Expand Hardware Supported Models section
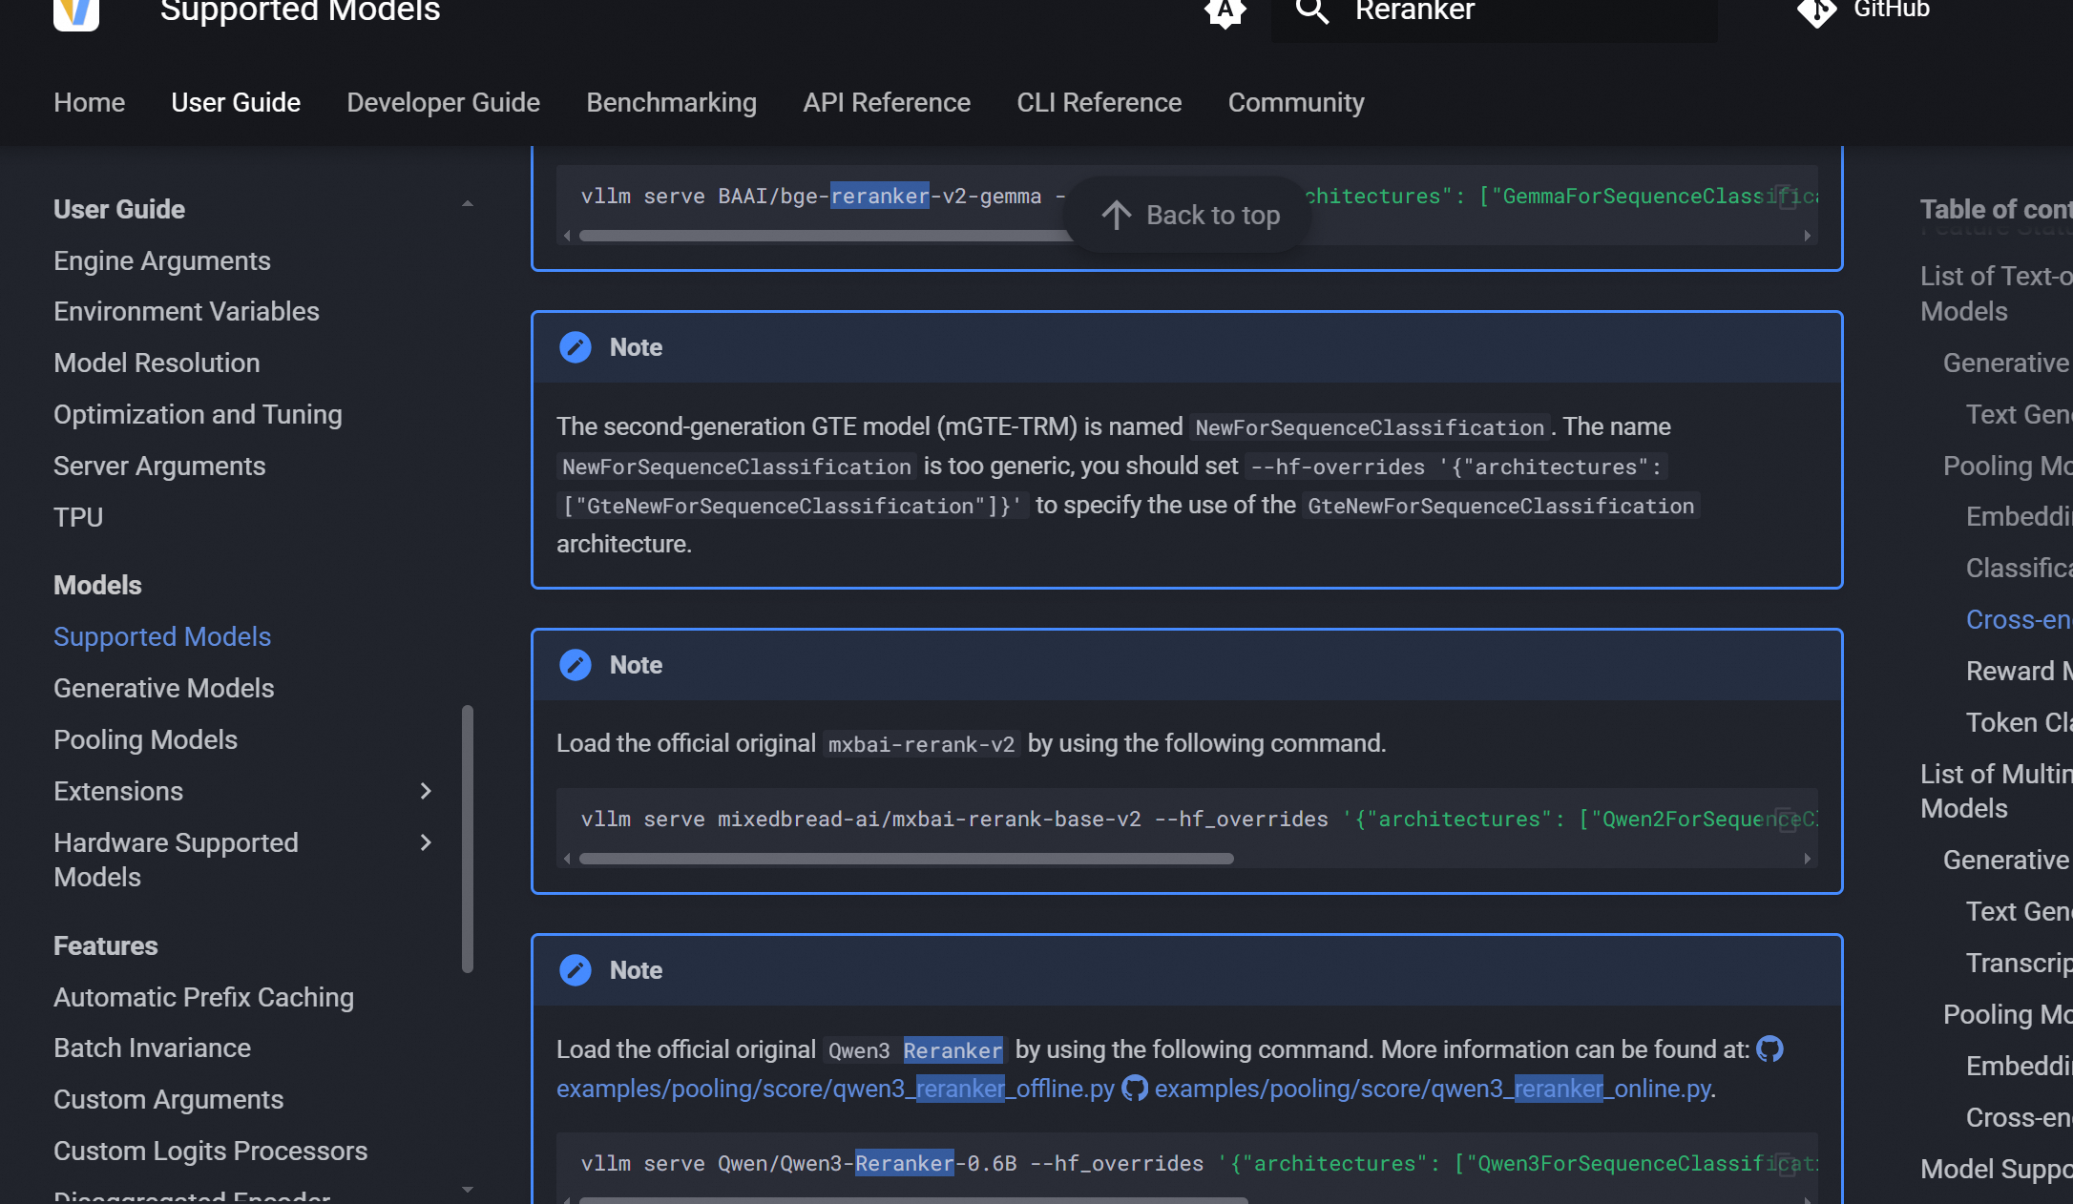2073x1204 pixels. point(426,842)
